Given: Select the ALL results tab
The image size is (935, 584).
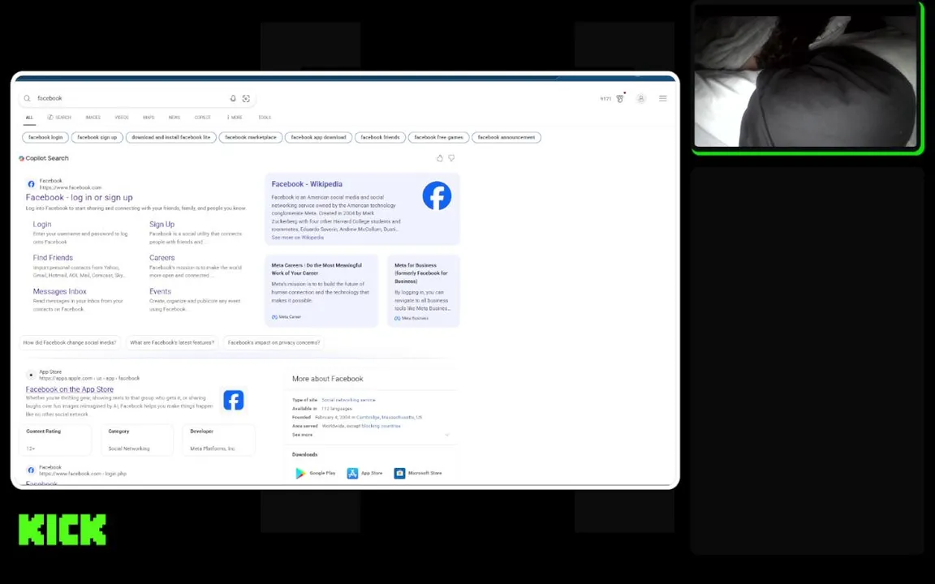Looking at the screenshot, I should point(29,118).
